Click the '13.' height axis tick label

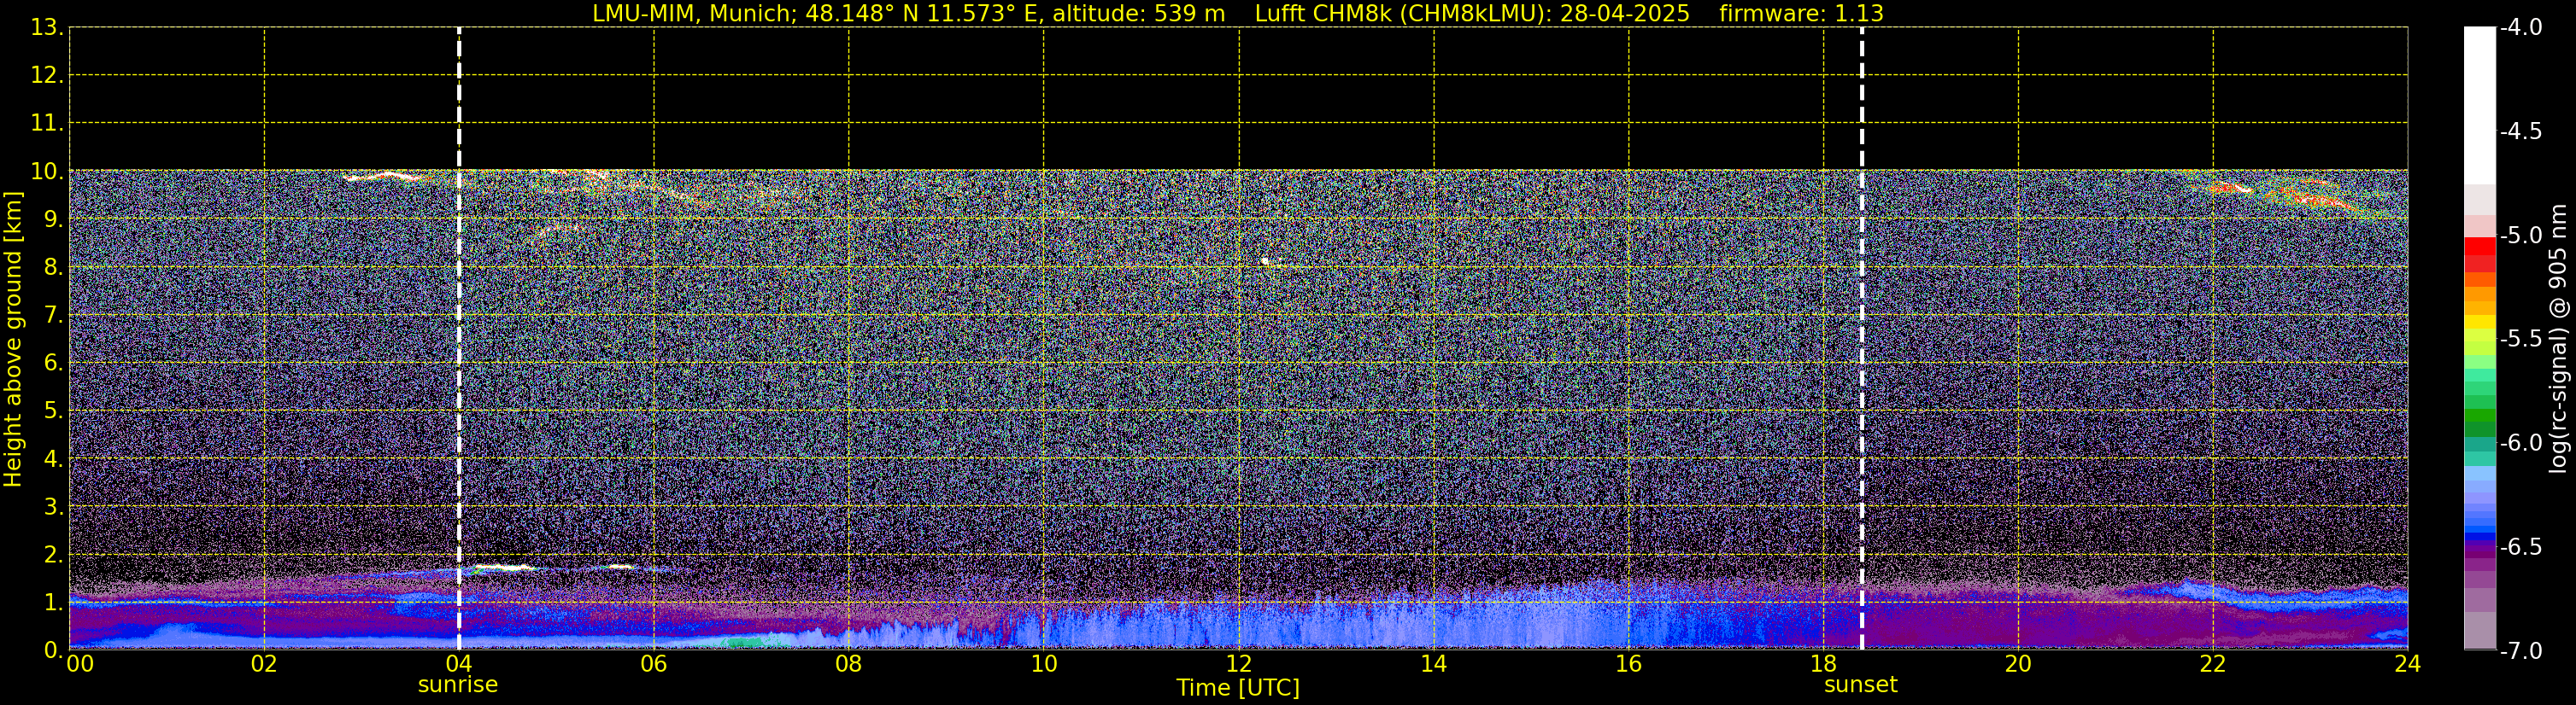pos(47,28)
